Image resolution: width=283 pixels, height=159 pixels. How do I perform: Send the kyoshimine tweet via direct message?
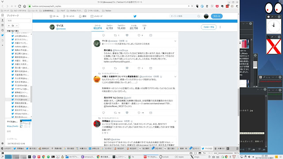(x=151, y=113)
